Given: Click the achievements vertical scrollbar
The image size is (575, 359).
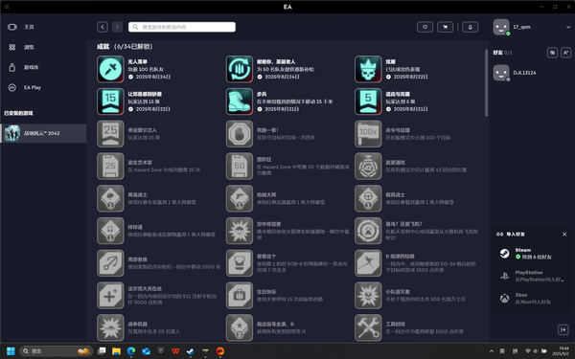Looking at the screenshot, I should 487,82.
